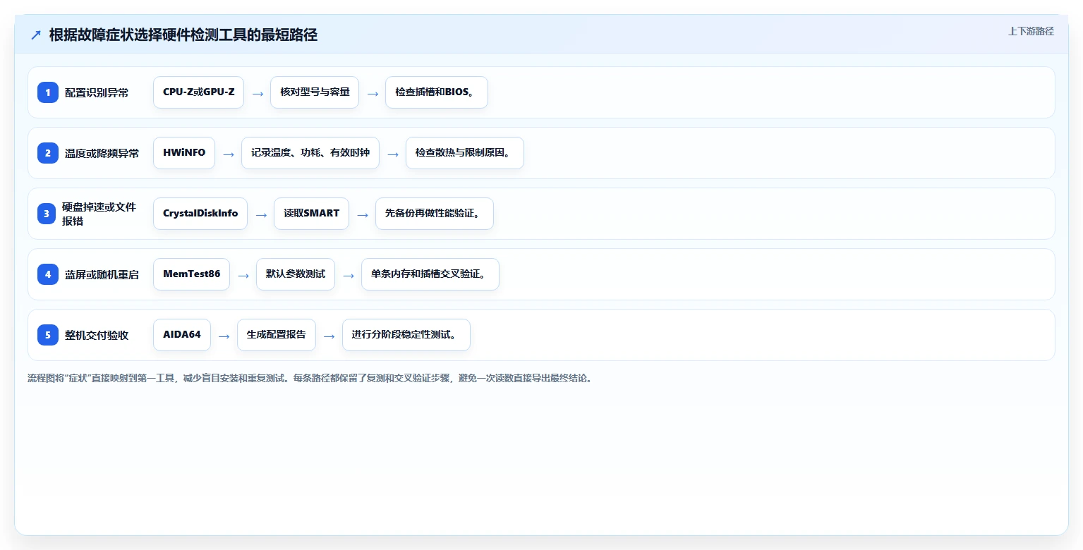Click the 进行分阶段稳定性测试 step box
The image size is (1083, 550).
coord(406,335)
